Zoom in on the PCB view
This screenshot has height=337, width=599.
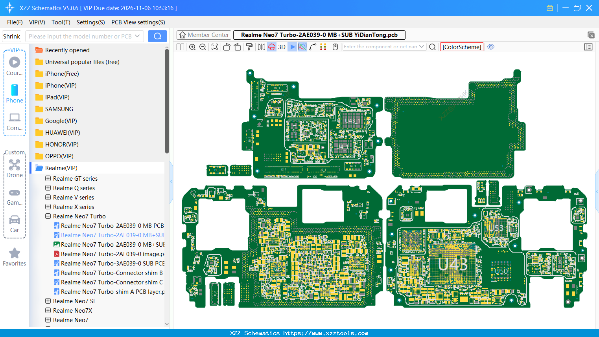pos(192,47)
